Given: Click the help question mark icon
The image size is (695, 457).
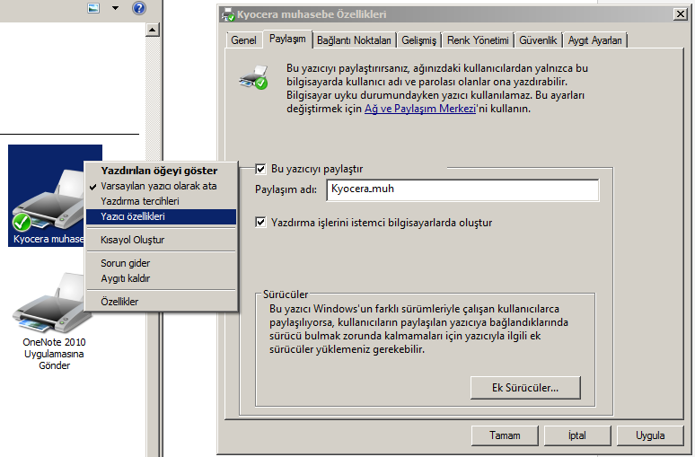Looking at the screenshot, I should coord(139,8).
